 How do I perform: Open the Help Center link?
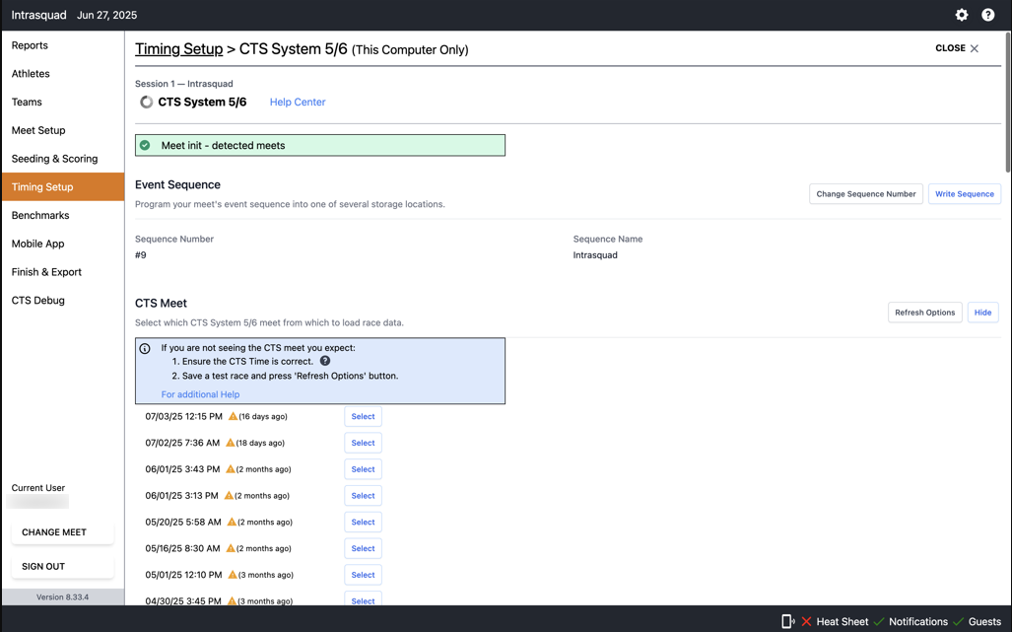(x=298, y=102)
